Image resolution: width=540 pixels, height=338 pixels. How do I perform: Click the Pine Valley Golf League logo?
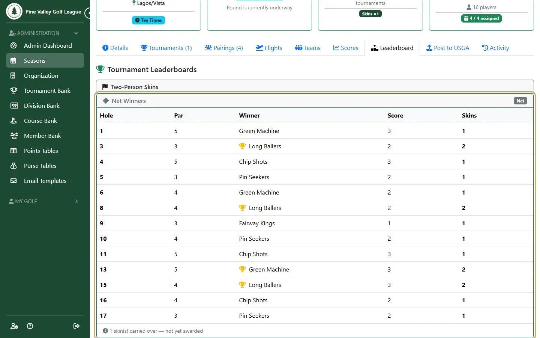[x=14, y=12]
